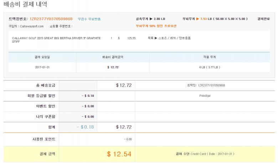This screenshot has height=163, width=278.
Task: Click the 스포츠 / 레져 / 텐트용품 category text
Action: point(175,38)
